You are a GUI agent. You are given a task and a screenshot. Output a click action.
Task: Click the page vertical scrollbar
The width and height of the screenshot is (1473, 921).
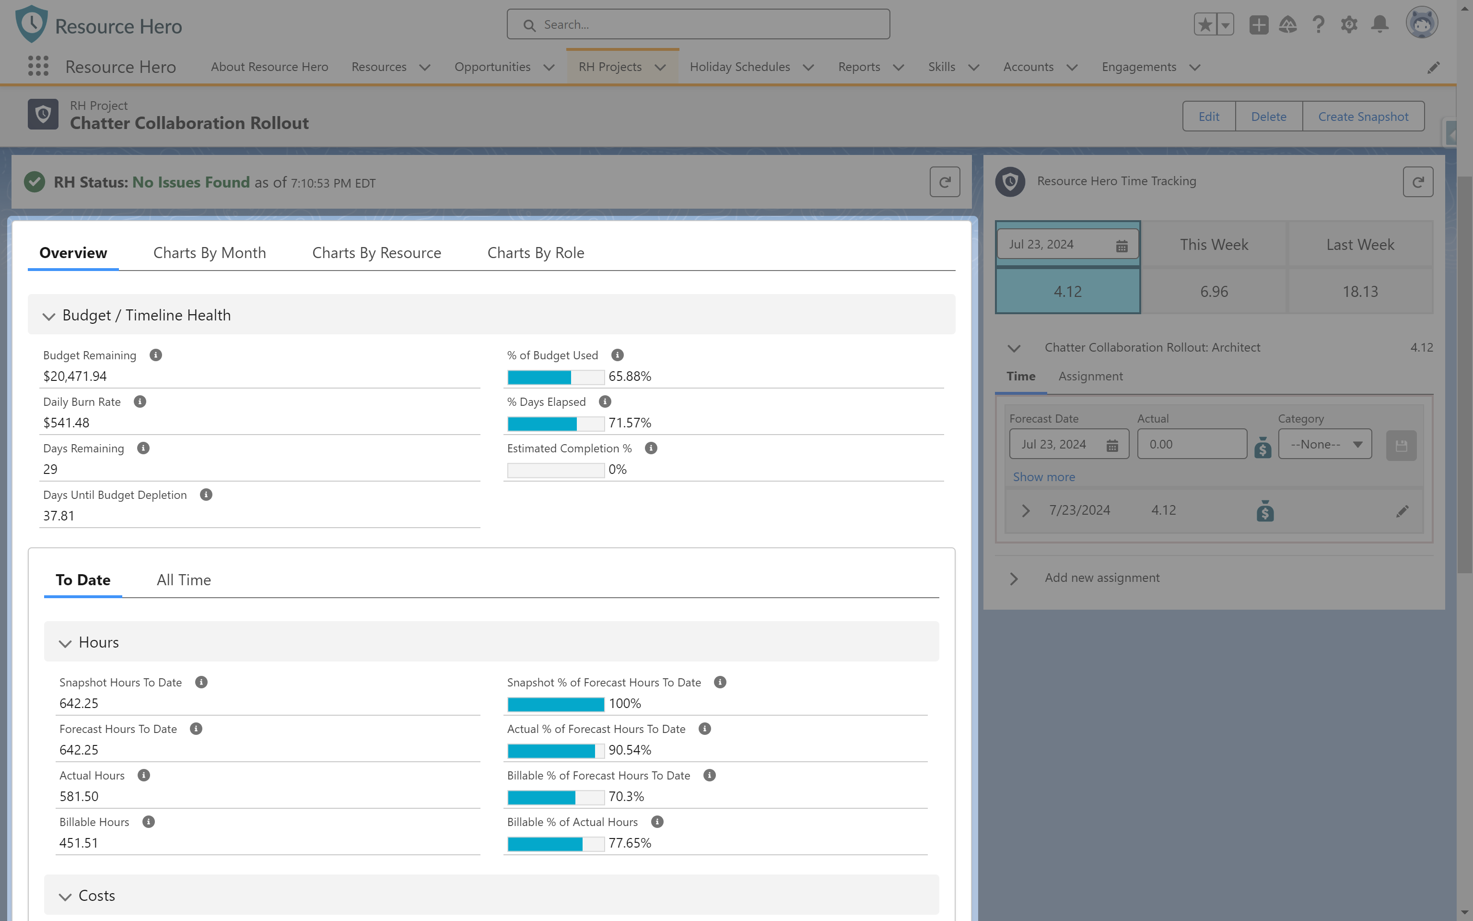click(1464, 375)
